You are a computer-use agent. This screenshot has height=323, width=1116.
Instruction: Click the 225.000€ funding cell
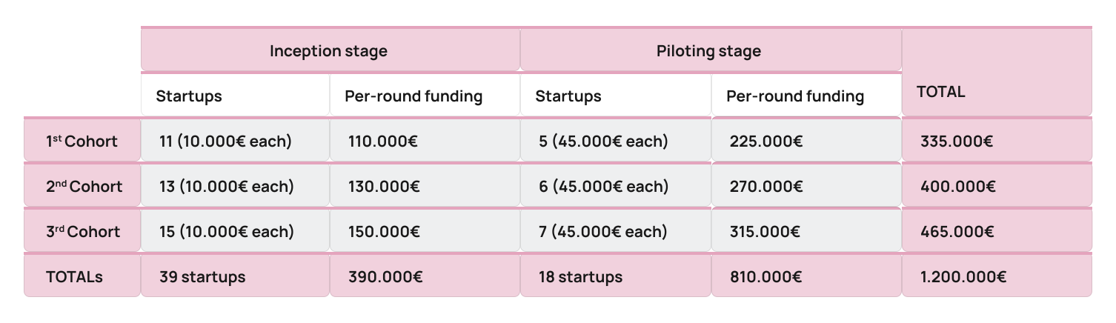coord(806,140)
